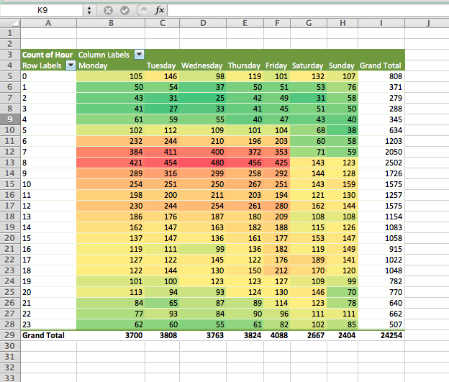Screen dimensions: 449x382
Task: Click the Wednesday cell with value 25
Action: (x=203, y=98)
